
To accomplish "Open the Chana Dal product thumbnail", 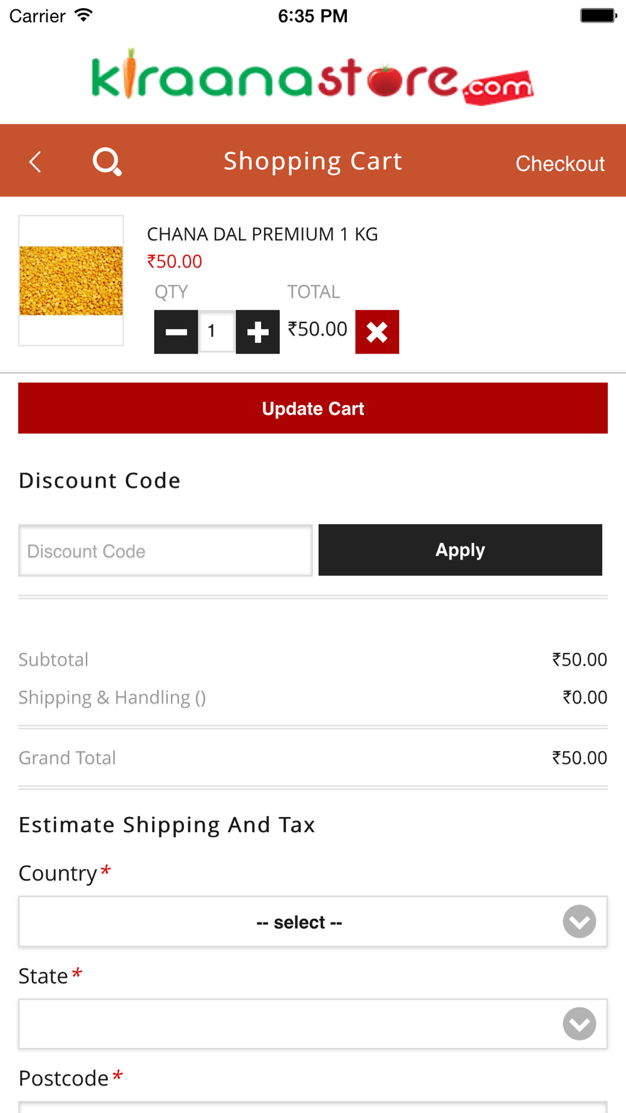I will pyautogui.click(x=71, y=280).
